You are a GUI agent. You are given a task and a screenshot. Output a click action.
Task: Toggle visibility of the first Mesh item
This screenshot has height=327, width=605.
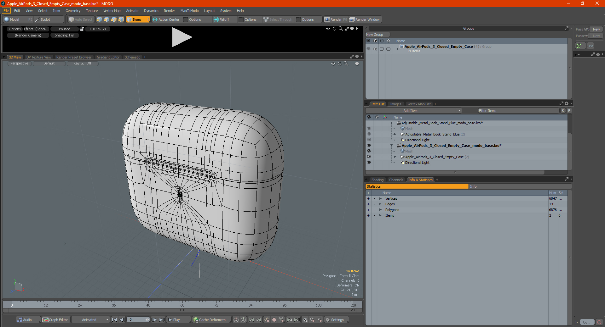[x=369, y=129]
